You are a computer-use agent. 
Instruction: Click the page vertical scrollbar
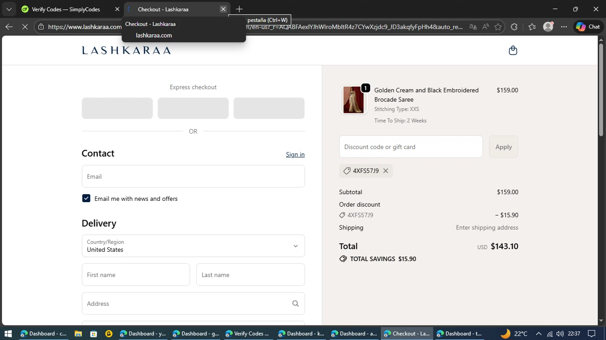coord(601,90)
